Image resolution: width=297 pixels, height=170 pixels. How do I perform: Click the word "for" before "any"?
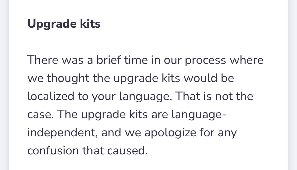pyautogui.click(x=207, y=132)
